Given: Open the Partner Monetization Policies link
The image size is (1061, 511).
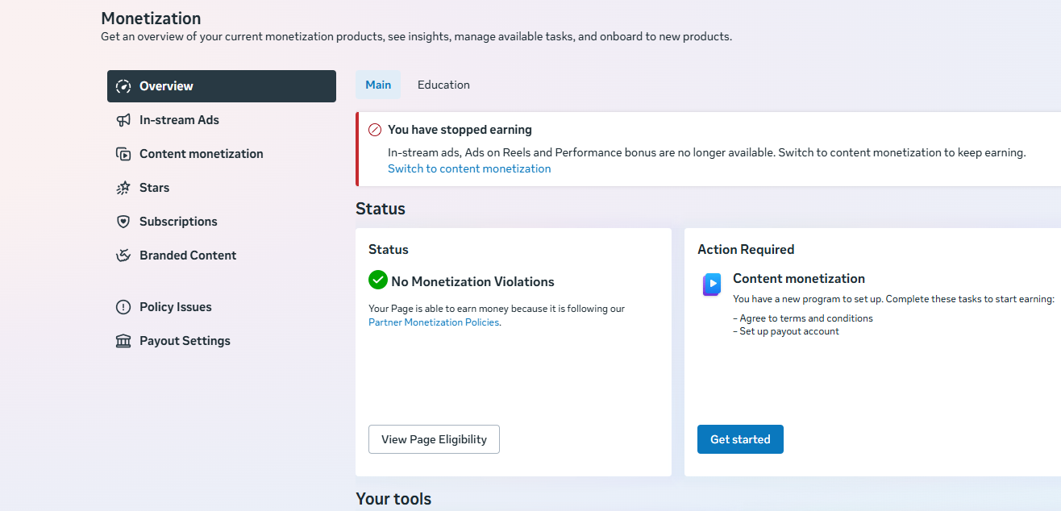Looking at the screenshot, I should (x=434, y=322).
